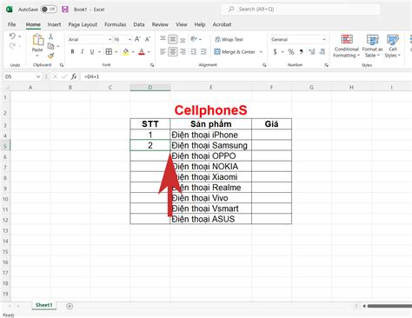Decrease font size with the smaller A icon

point(148,39)
